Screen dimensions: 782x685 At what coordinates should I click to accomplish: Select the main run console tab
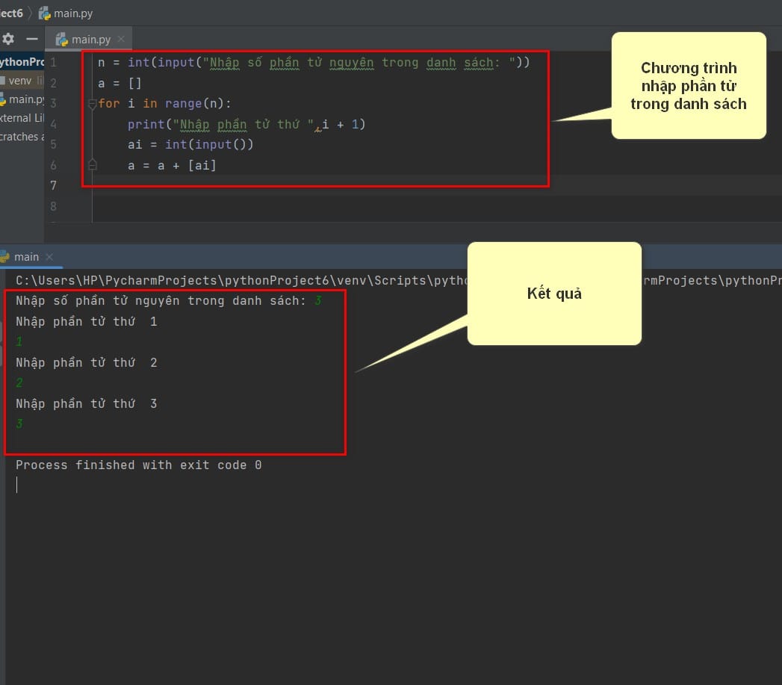(x=26, y=257)
